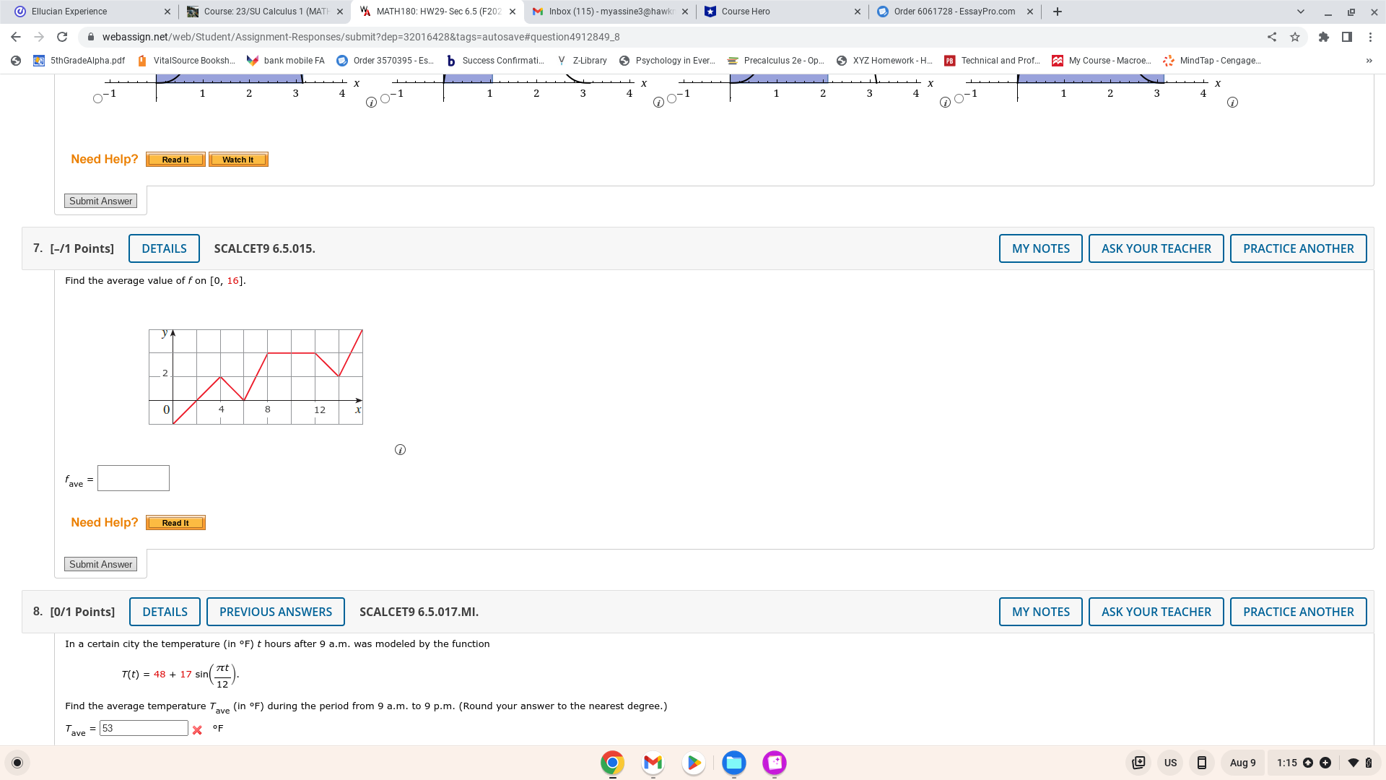Click the share icon in address bar
Image resolution: width=1386 pixels, height=780 pixels.
click(x=1272, y=37)
